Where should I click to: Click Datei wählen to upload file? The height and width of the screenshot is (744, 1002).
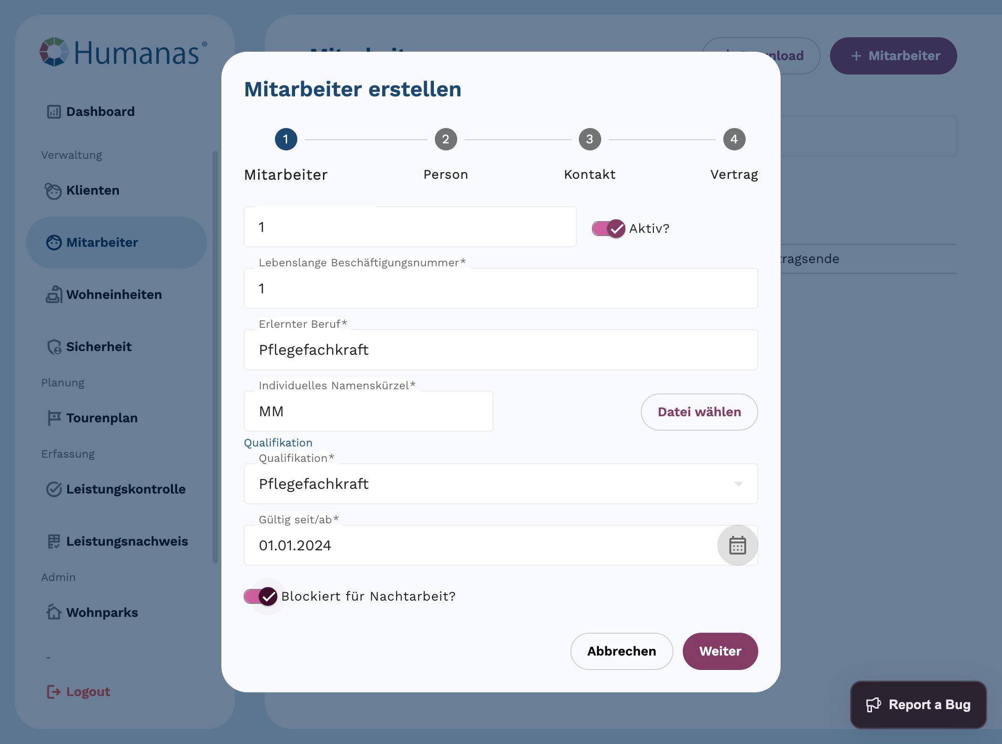(x=699, y=412)
